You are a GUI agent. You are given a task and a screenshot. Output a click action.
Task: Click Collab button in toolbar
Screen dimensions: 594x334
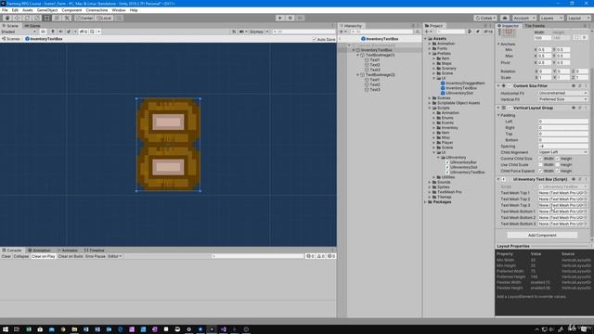point(485,18)
